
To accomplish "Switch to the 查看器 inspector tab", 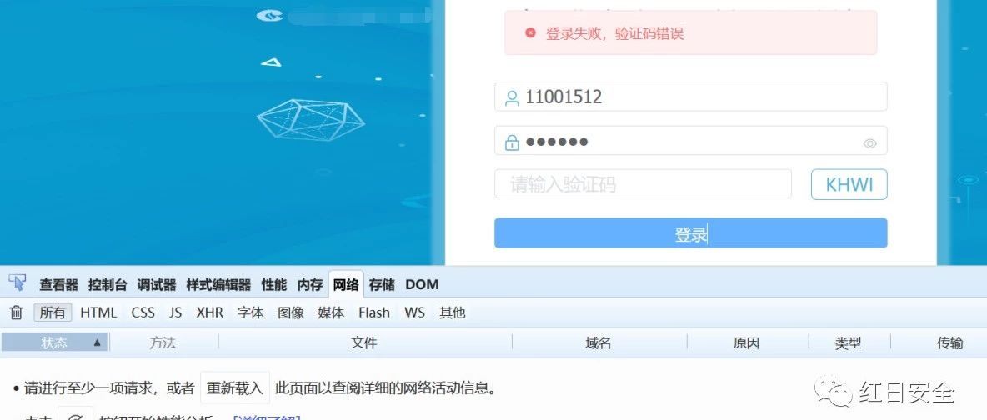I will 58,285.
